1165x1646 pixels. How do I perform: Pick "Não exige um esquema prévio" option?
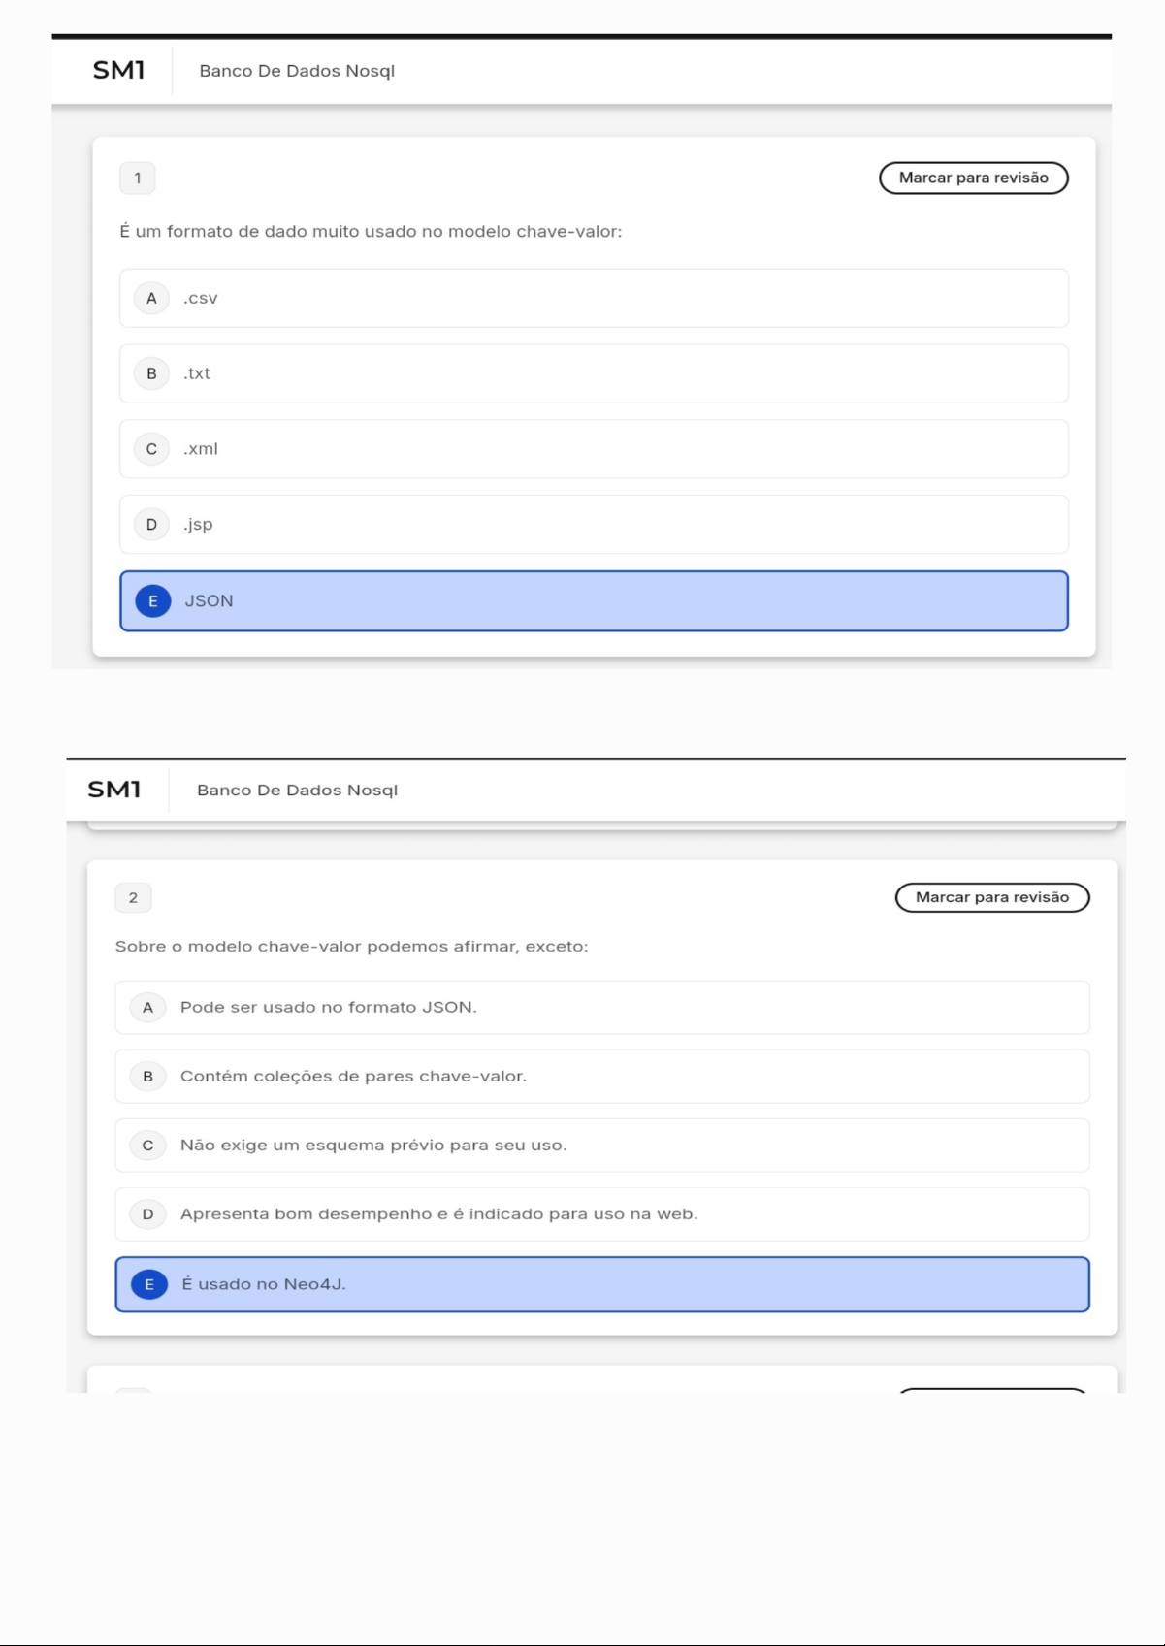tap(601, 1146)
